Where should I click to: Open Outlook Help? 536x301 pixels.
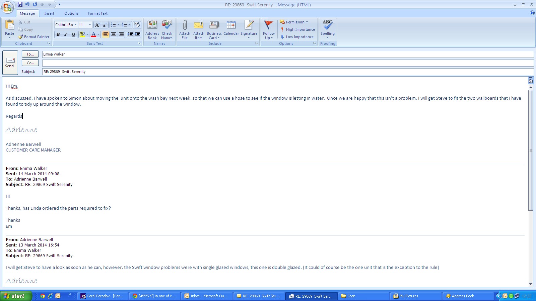click(532, 13)
